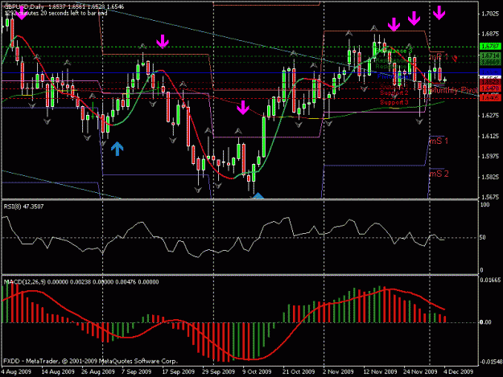The height and width of the screenshot is (377, 503).
Task: Click the red 1.6405 price tag
Action: (x=490, y=96)
